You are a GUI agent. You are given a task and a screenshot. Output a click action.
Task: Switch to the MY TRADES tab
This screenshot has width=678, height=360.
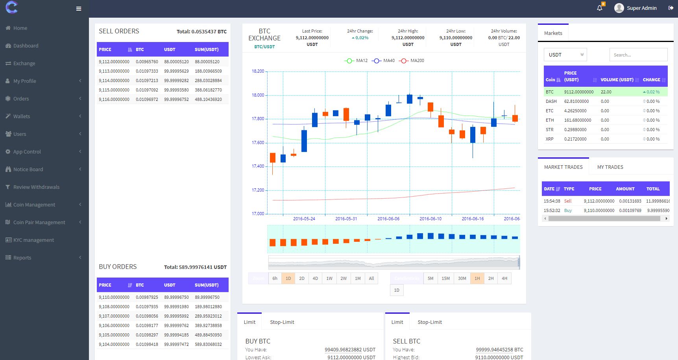coord(610,167)
